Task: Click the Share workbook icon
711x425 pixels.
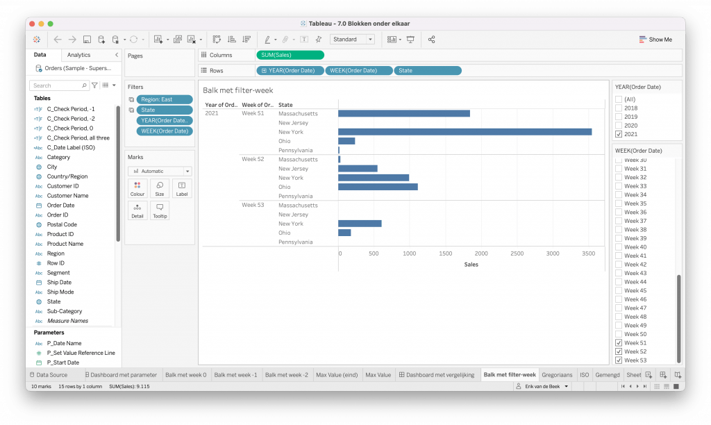Action: point(432,40)
